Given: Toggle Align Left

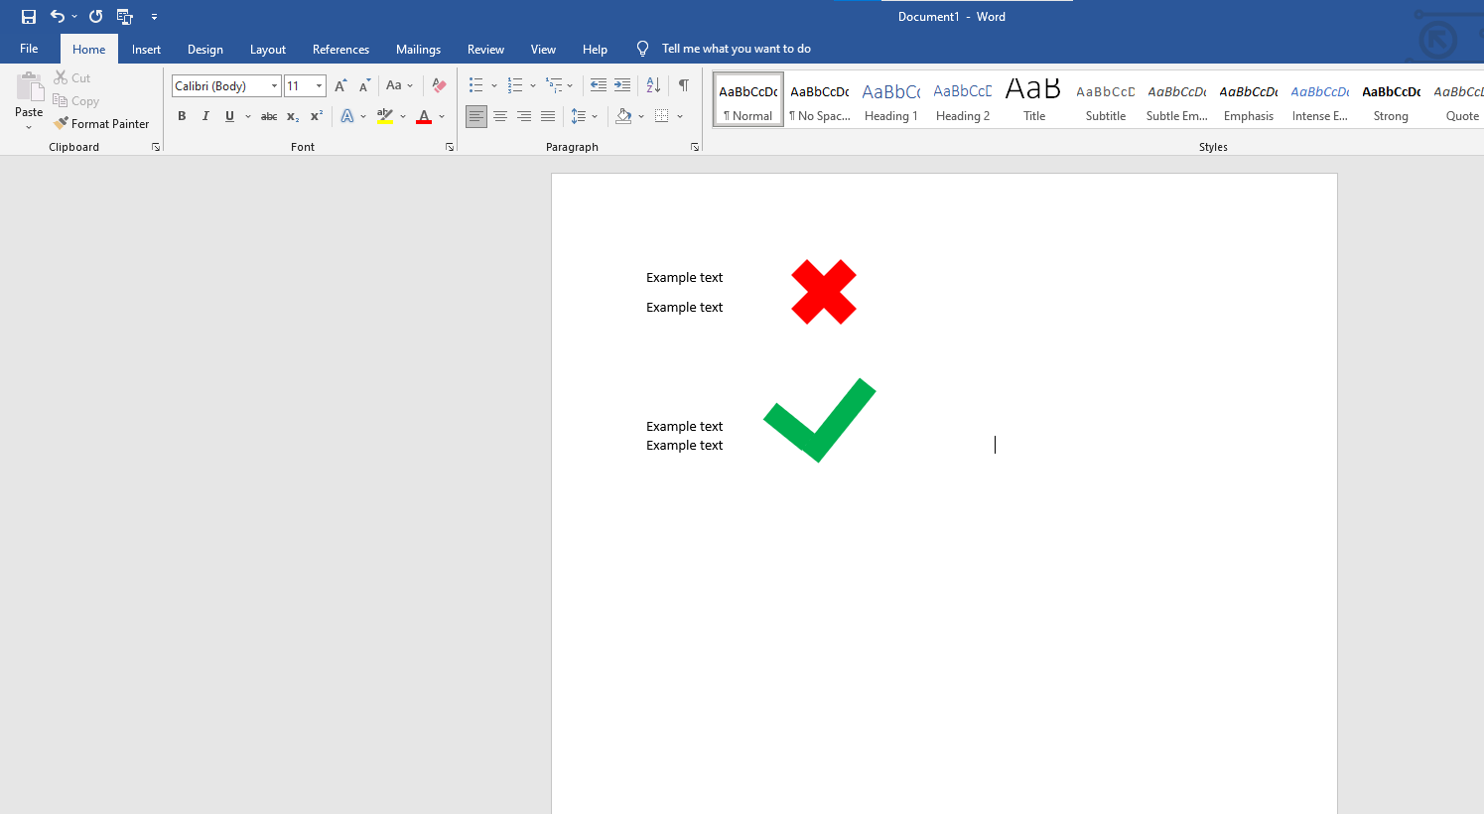Looking at the screenshot, I should (x=476, y=116).
